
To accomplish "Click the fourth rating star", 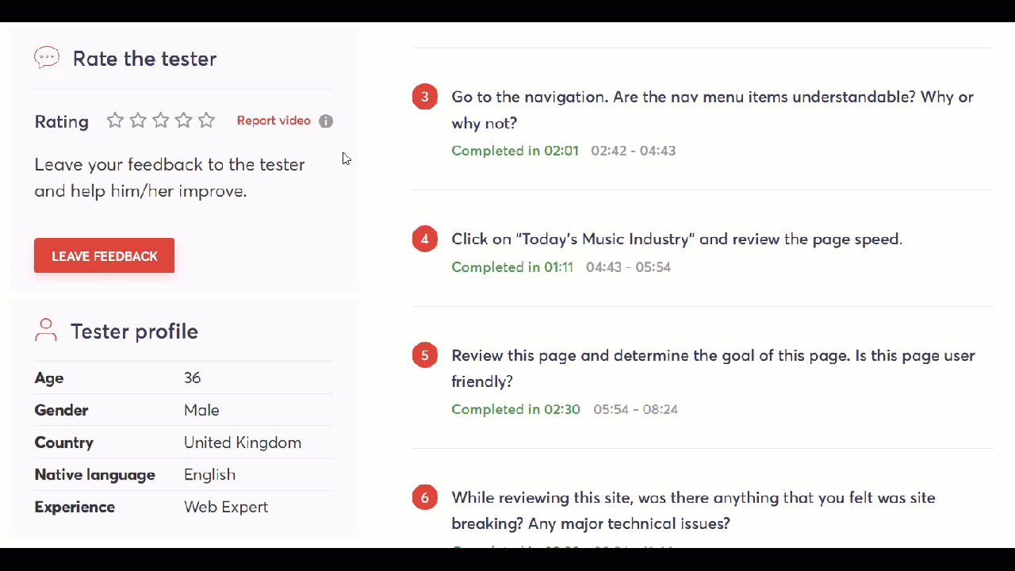I will point(184,121).
